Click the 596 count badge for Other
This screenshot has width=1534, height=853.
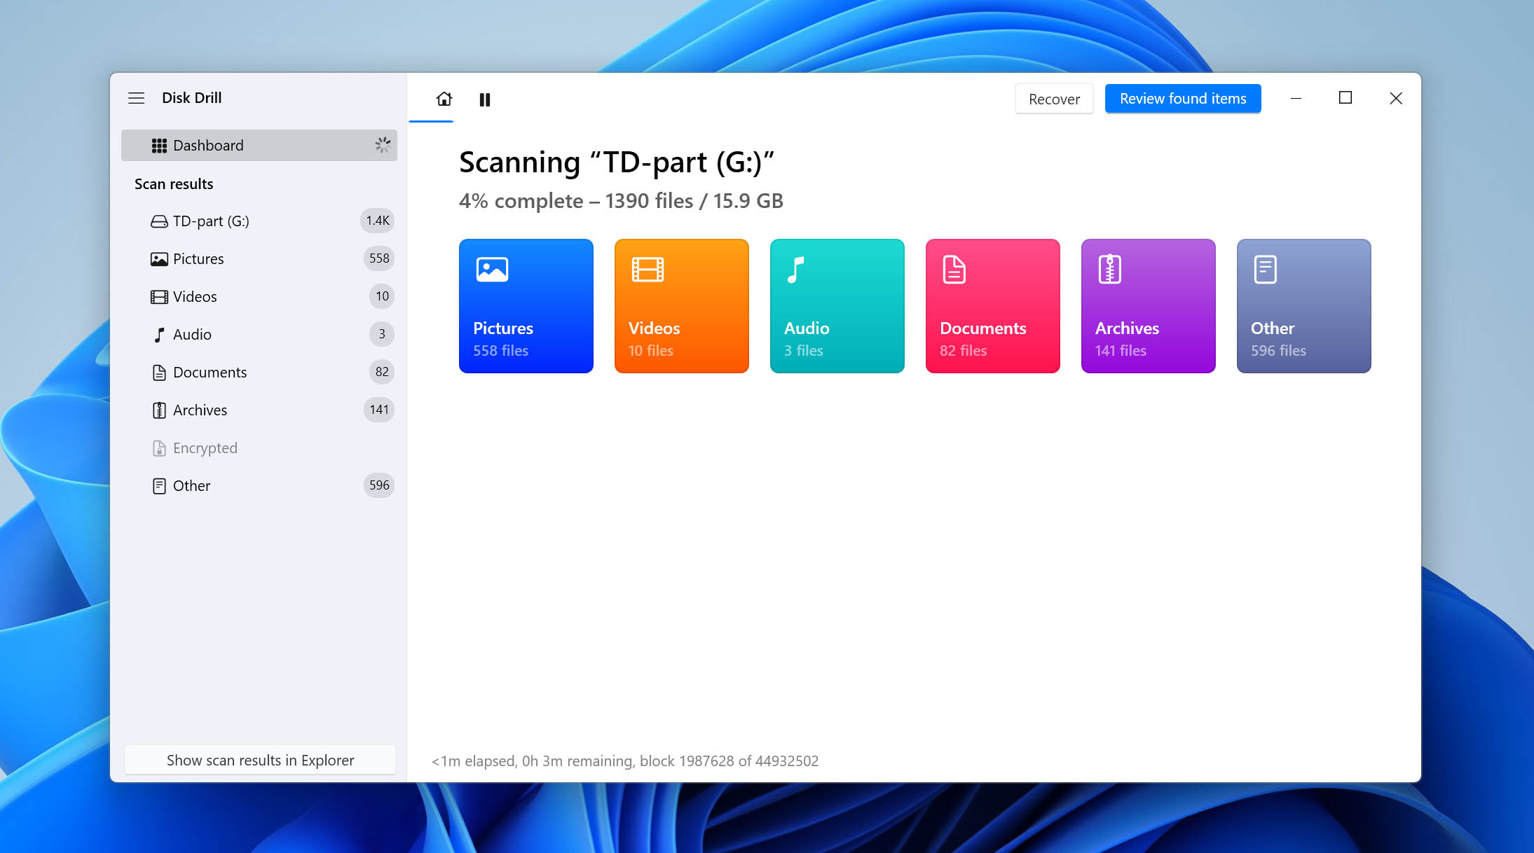pyautogui.click(x=379, y=485)
